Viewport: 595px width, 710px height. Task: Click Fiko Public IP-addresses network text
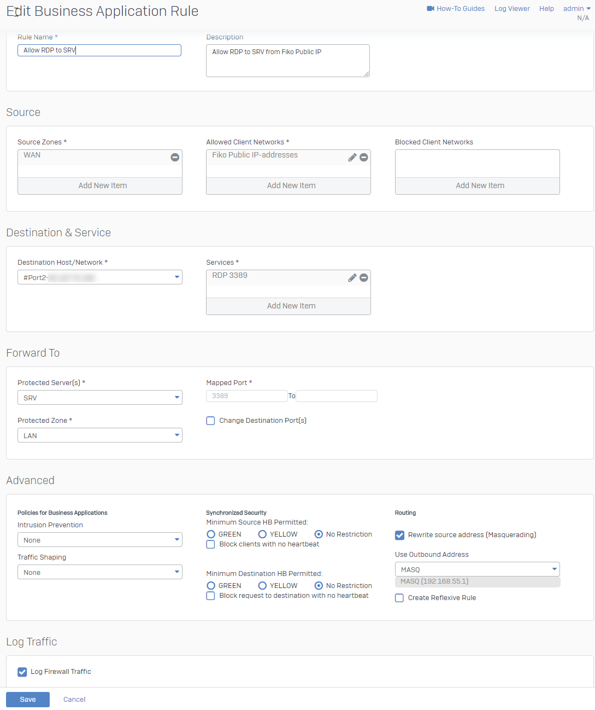click(255, 155)
